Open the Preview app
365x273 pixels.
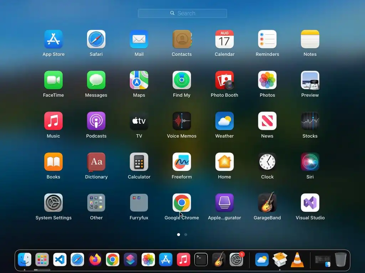point(310,80)
